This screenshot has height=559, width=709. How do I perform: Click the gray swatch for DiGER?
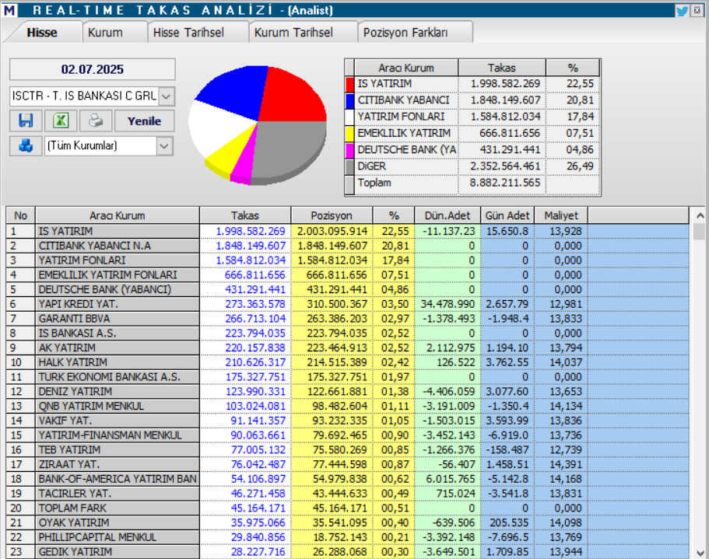coord(349,166)
